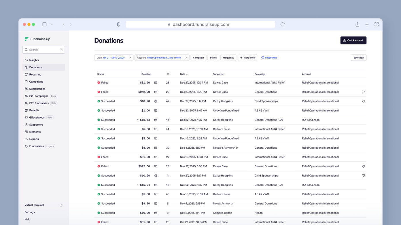Sort by the Date column header
The height and width of the screenshot is (225, 401).
pyautogui.click(x=184, y=74)
